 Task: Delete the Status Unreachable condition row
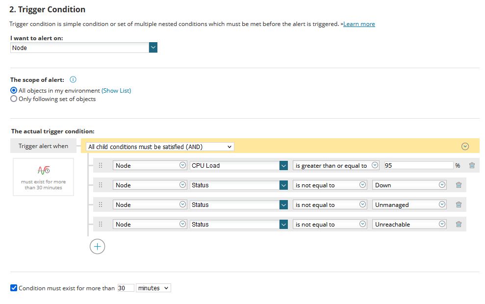click(459, 225)
